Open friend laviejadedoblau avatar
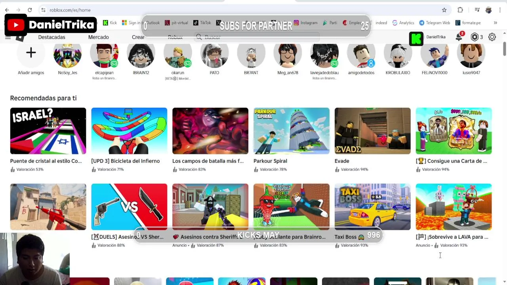507x285 pixels. tap(324, 54)
